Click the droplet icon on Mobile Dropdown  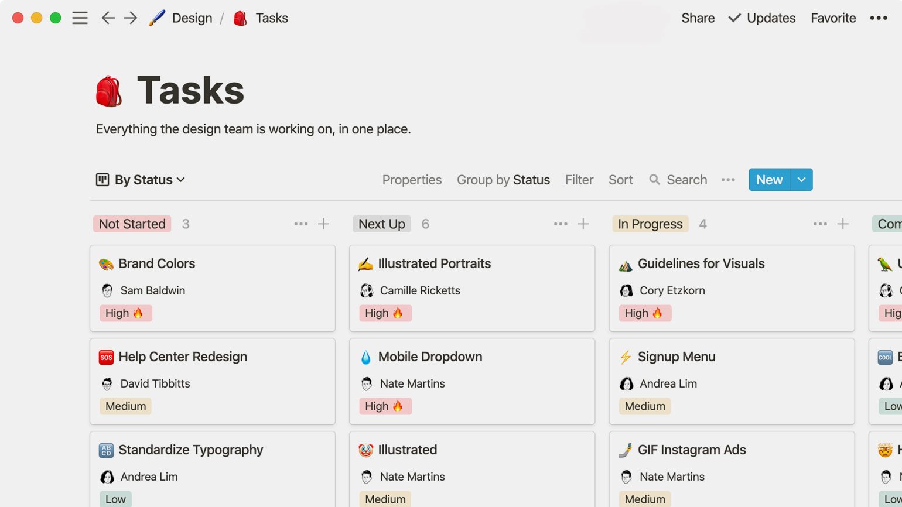tap(365, 357)
